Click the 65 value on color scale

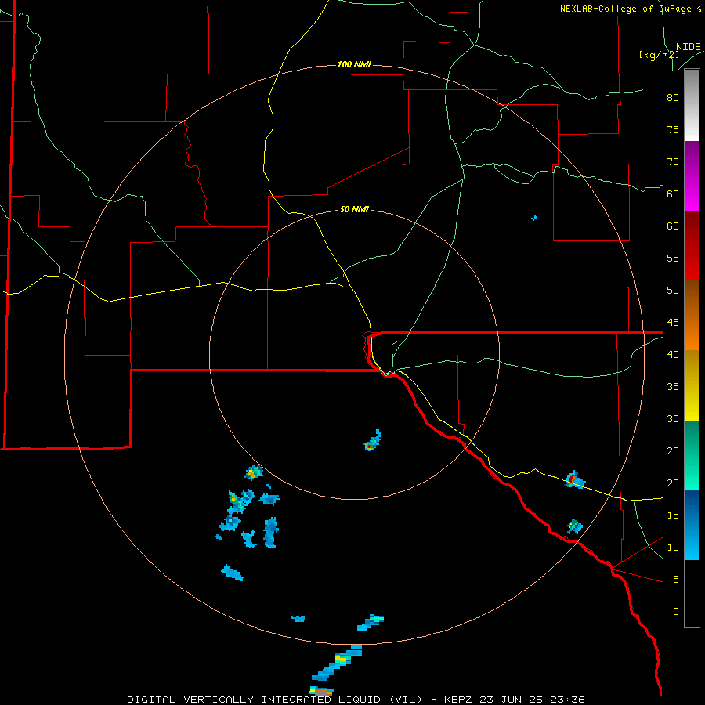[x=673, y=193]
